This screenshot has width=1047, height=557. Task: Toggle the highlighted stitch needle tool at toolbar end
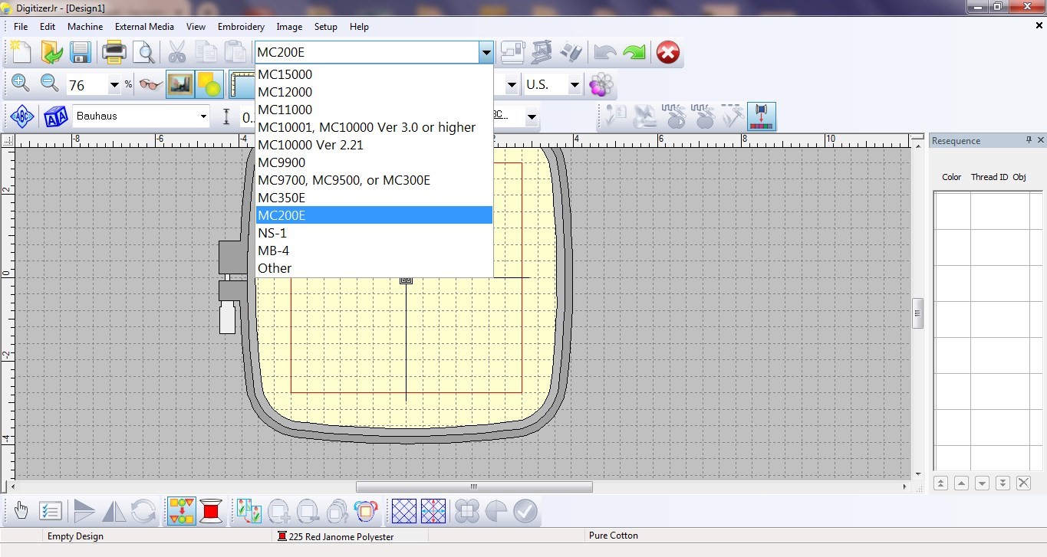coord(762,116)
